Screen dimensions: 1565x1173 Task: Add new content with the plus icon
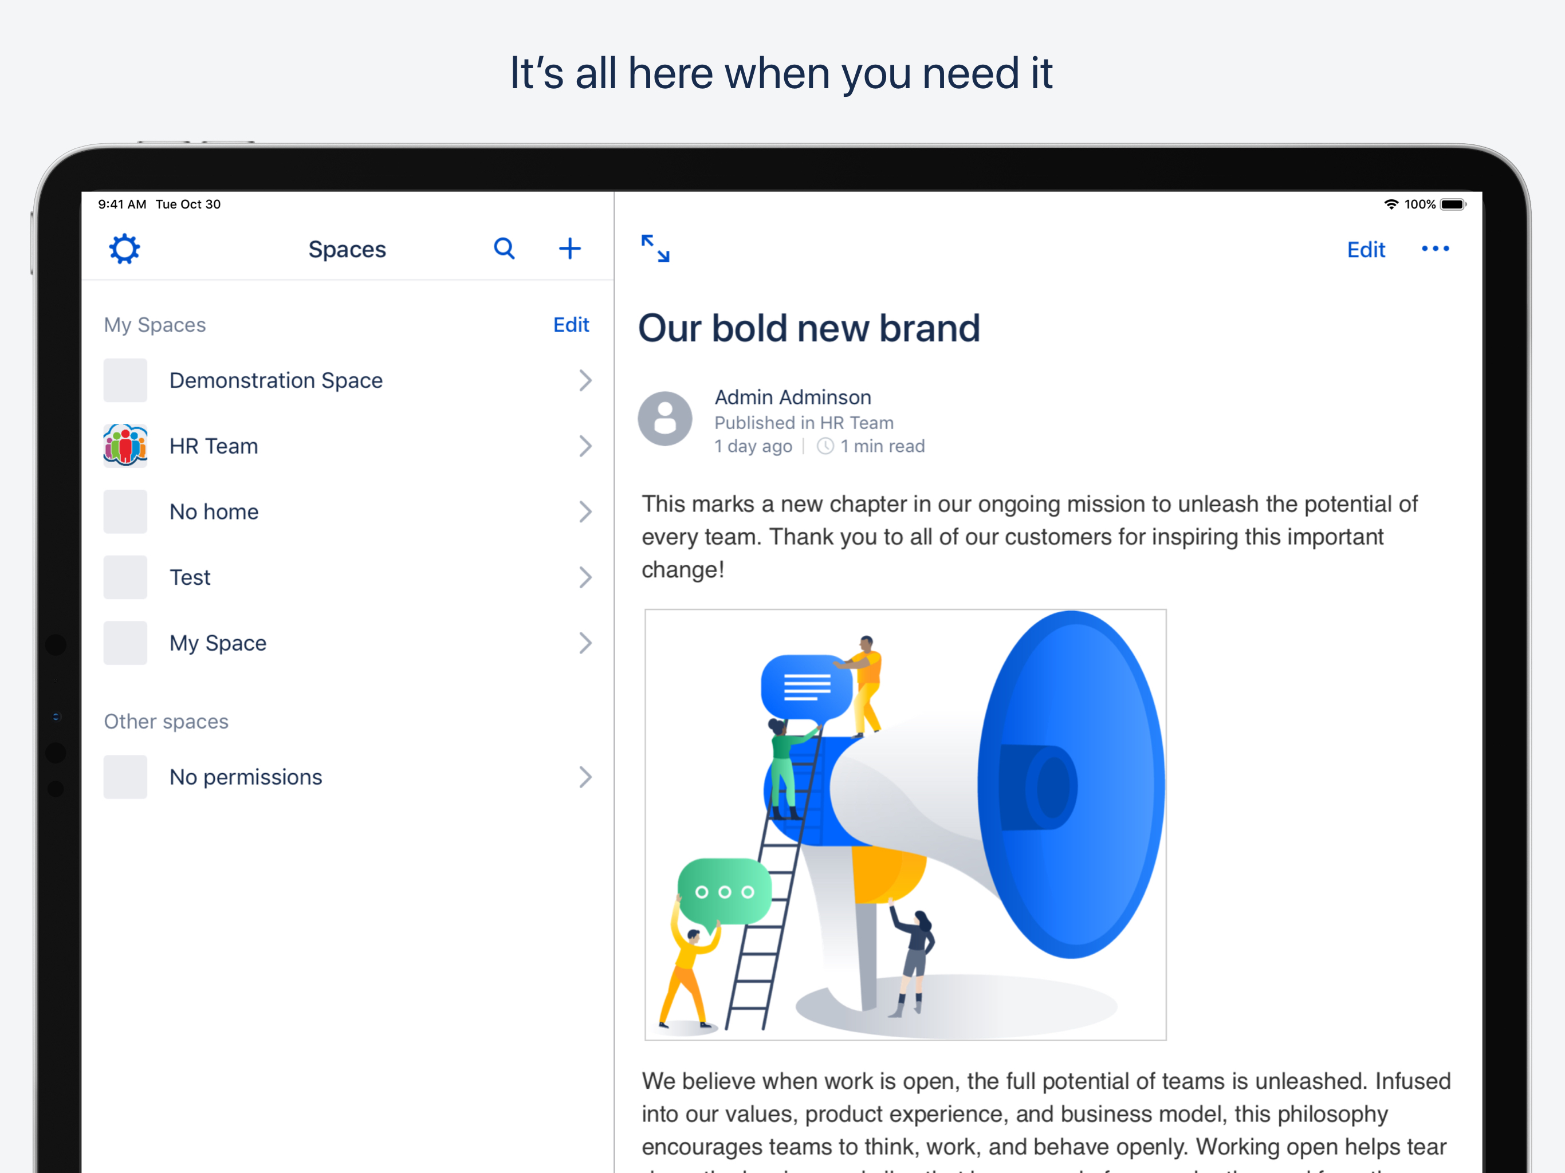pos(569,249)
